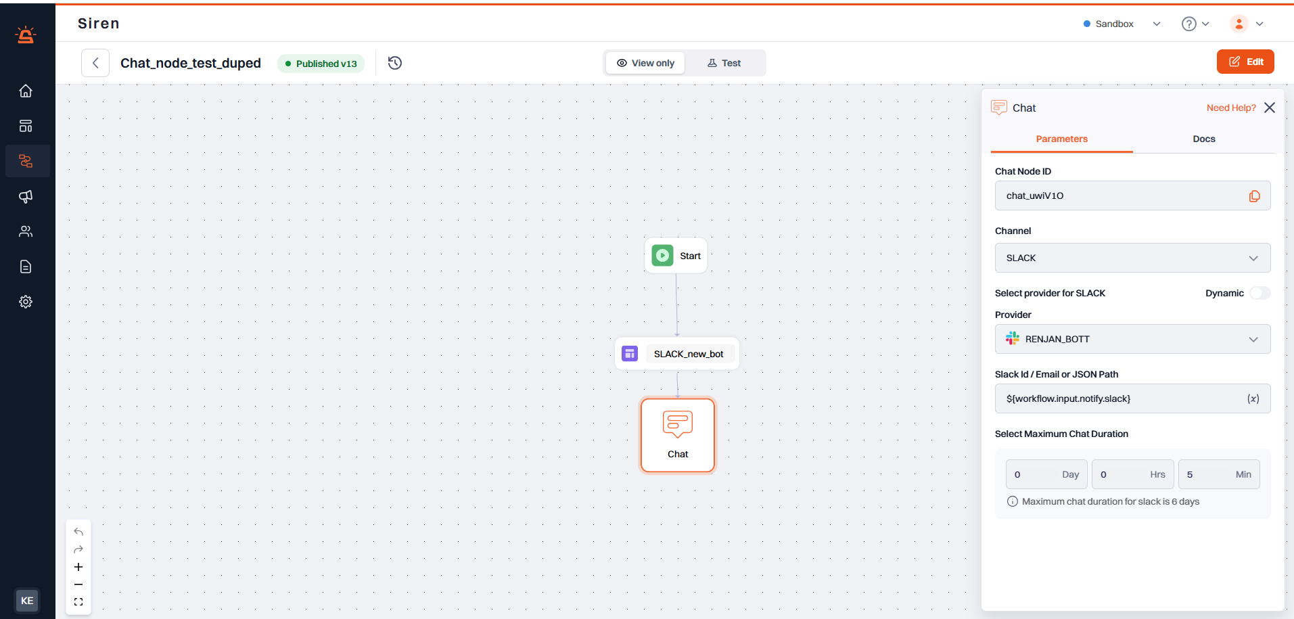Expand the Channel SLACK dropdown
The height and width of the screenshot is (619, 1294).
coord(1133,258)
